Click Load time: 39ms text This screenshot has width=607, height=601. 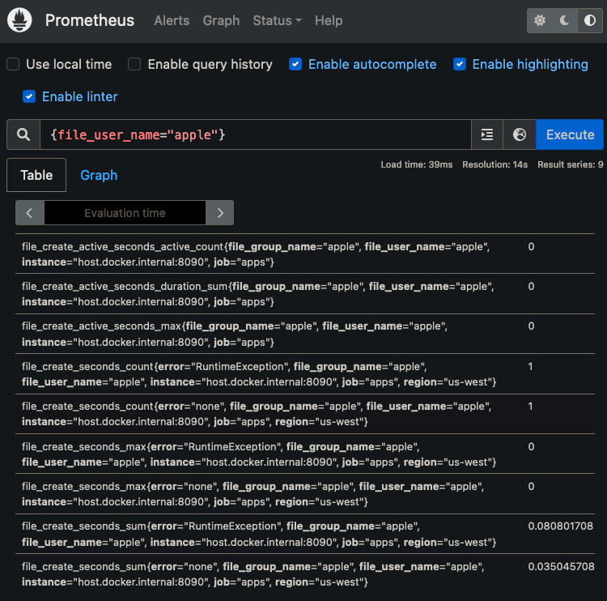[x=417, y=164]
